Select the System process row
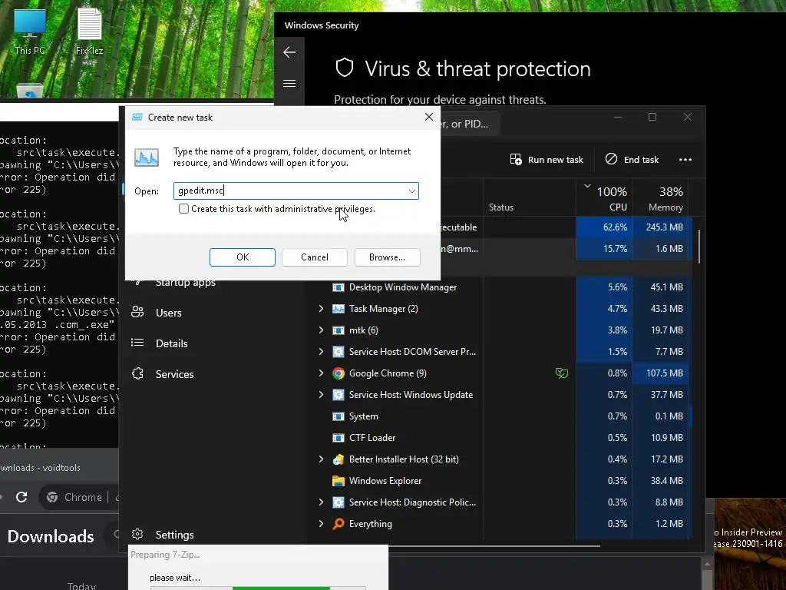786x590 pixels. [499, 416]
